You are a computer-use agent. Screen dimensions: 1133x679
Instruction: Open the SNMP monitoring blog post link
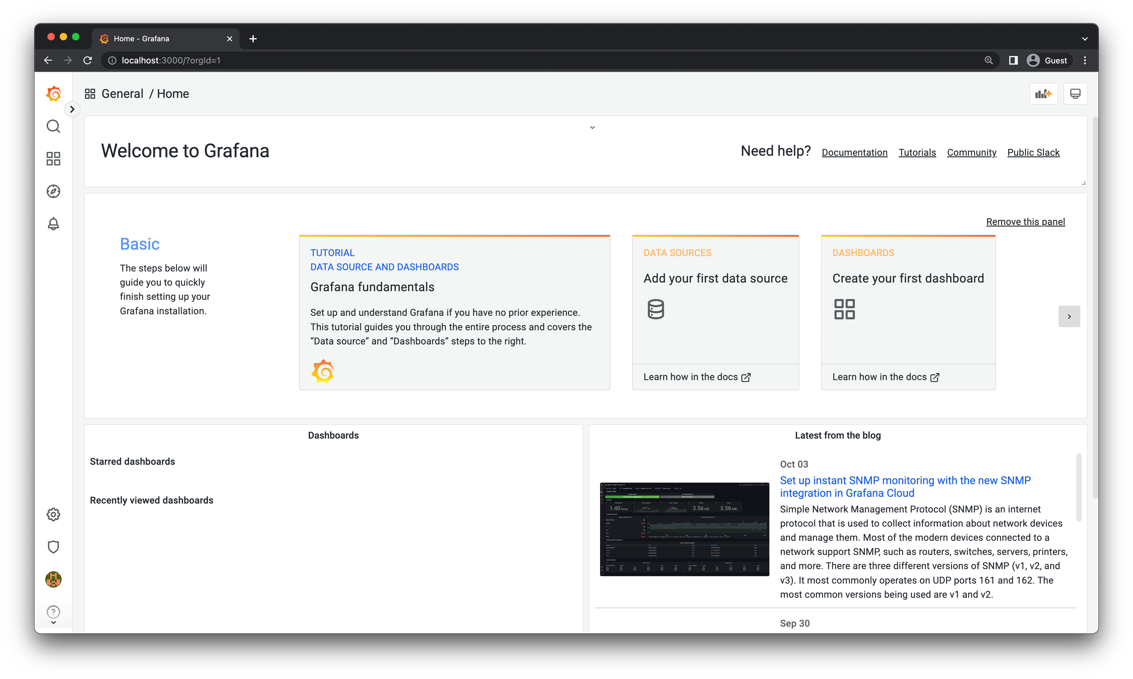[x=905, y=486]
